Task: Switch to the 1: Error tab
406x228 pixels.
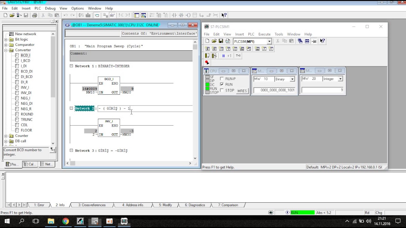Action: [39, 205]
